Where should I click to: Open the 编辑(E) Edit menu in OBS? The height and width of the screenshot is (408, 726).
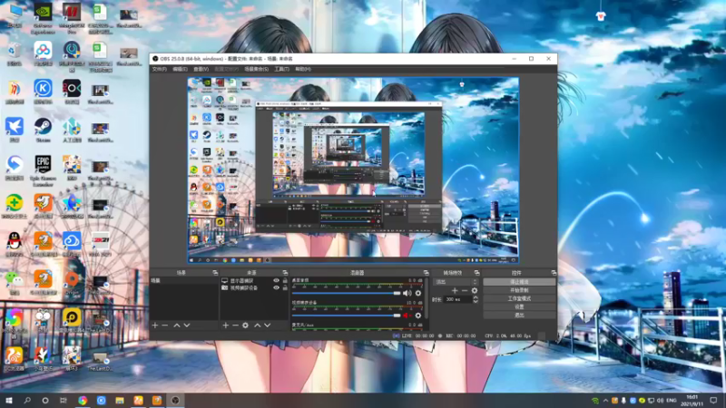tap(180, 69)
